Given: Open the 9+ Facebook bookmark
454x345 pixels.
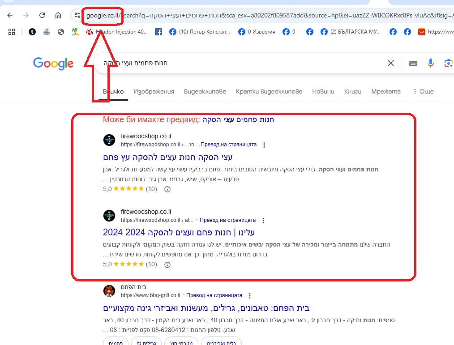Looking at the screenshot, I should 291,32.
